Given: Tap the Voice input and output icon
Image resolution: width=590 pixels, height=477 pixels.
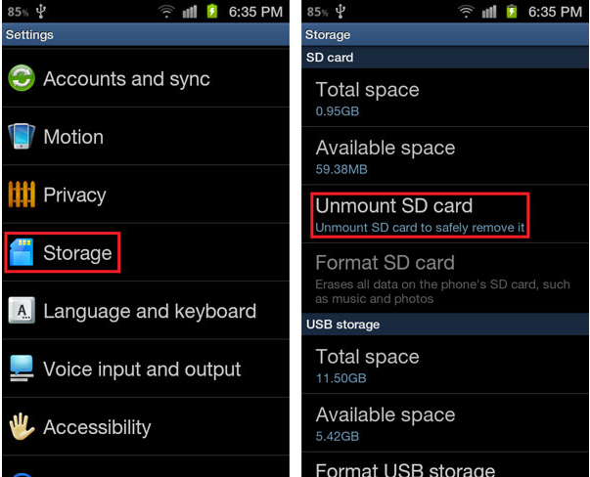Looking at the screenshot, I should click(22, 369).
